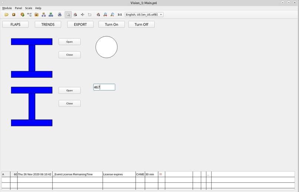Reset zoom with the 1:1 icon
Image resolution: width=299 pixels, height=192 pixels.
pyautogui.click(x=120, y=14)
